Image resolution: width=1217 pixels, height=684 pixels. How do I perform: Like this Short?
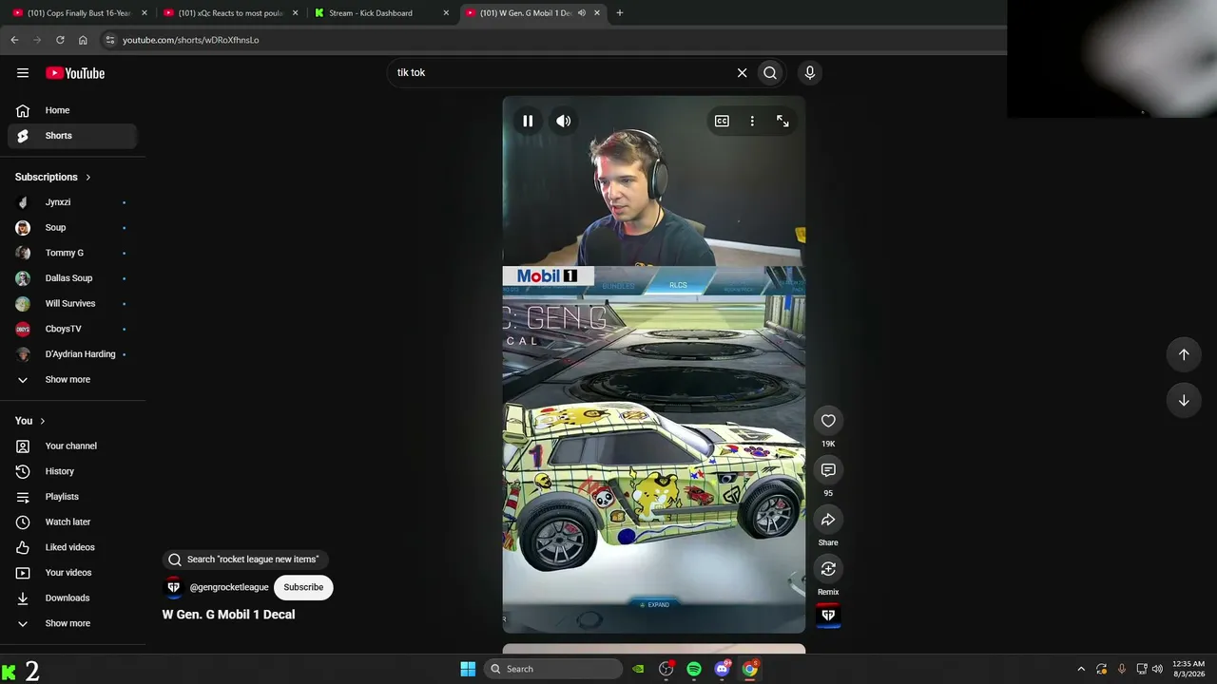point(828,421)
